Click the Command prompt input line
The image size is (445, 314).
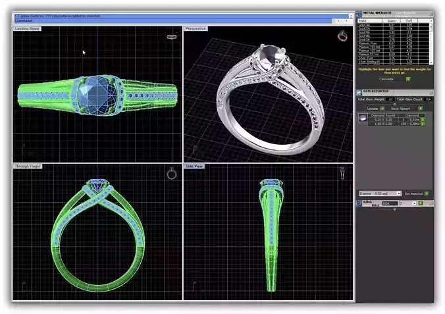[173, 20]
